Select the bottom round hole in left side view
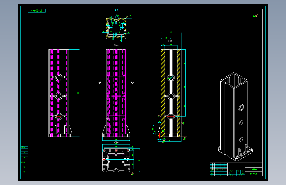The width and height of the screenshot is (286, 185). pos(59,116)
